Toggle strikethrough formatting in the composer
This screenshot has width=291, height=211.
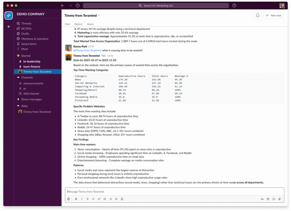click(x=87, y=199)
